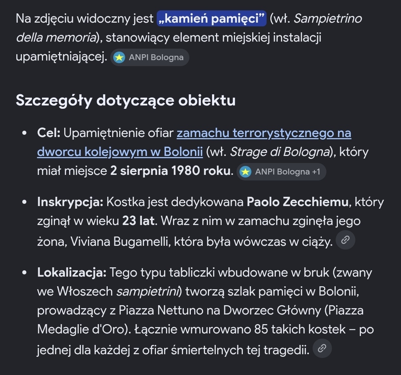
Task: Click the Szczegóły dotyczące obiektu heading
Action: (x=125, y=100)
